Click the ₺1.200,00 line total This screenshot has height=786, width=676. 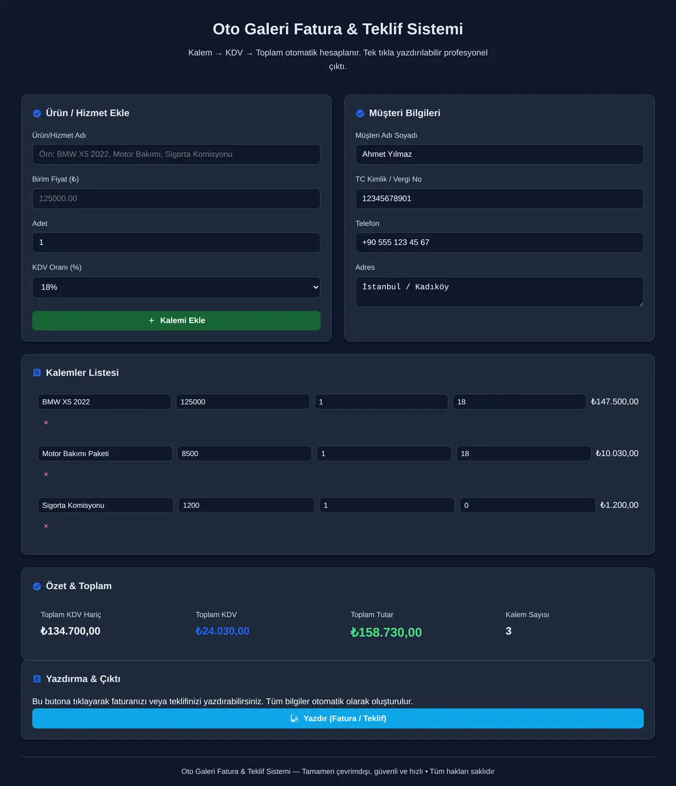tap(619, 505)
